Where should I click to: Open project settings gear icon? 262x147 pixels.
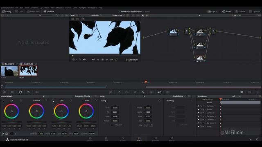tap(257, 140)
